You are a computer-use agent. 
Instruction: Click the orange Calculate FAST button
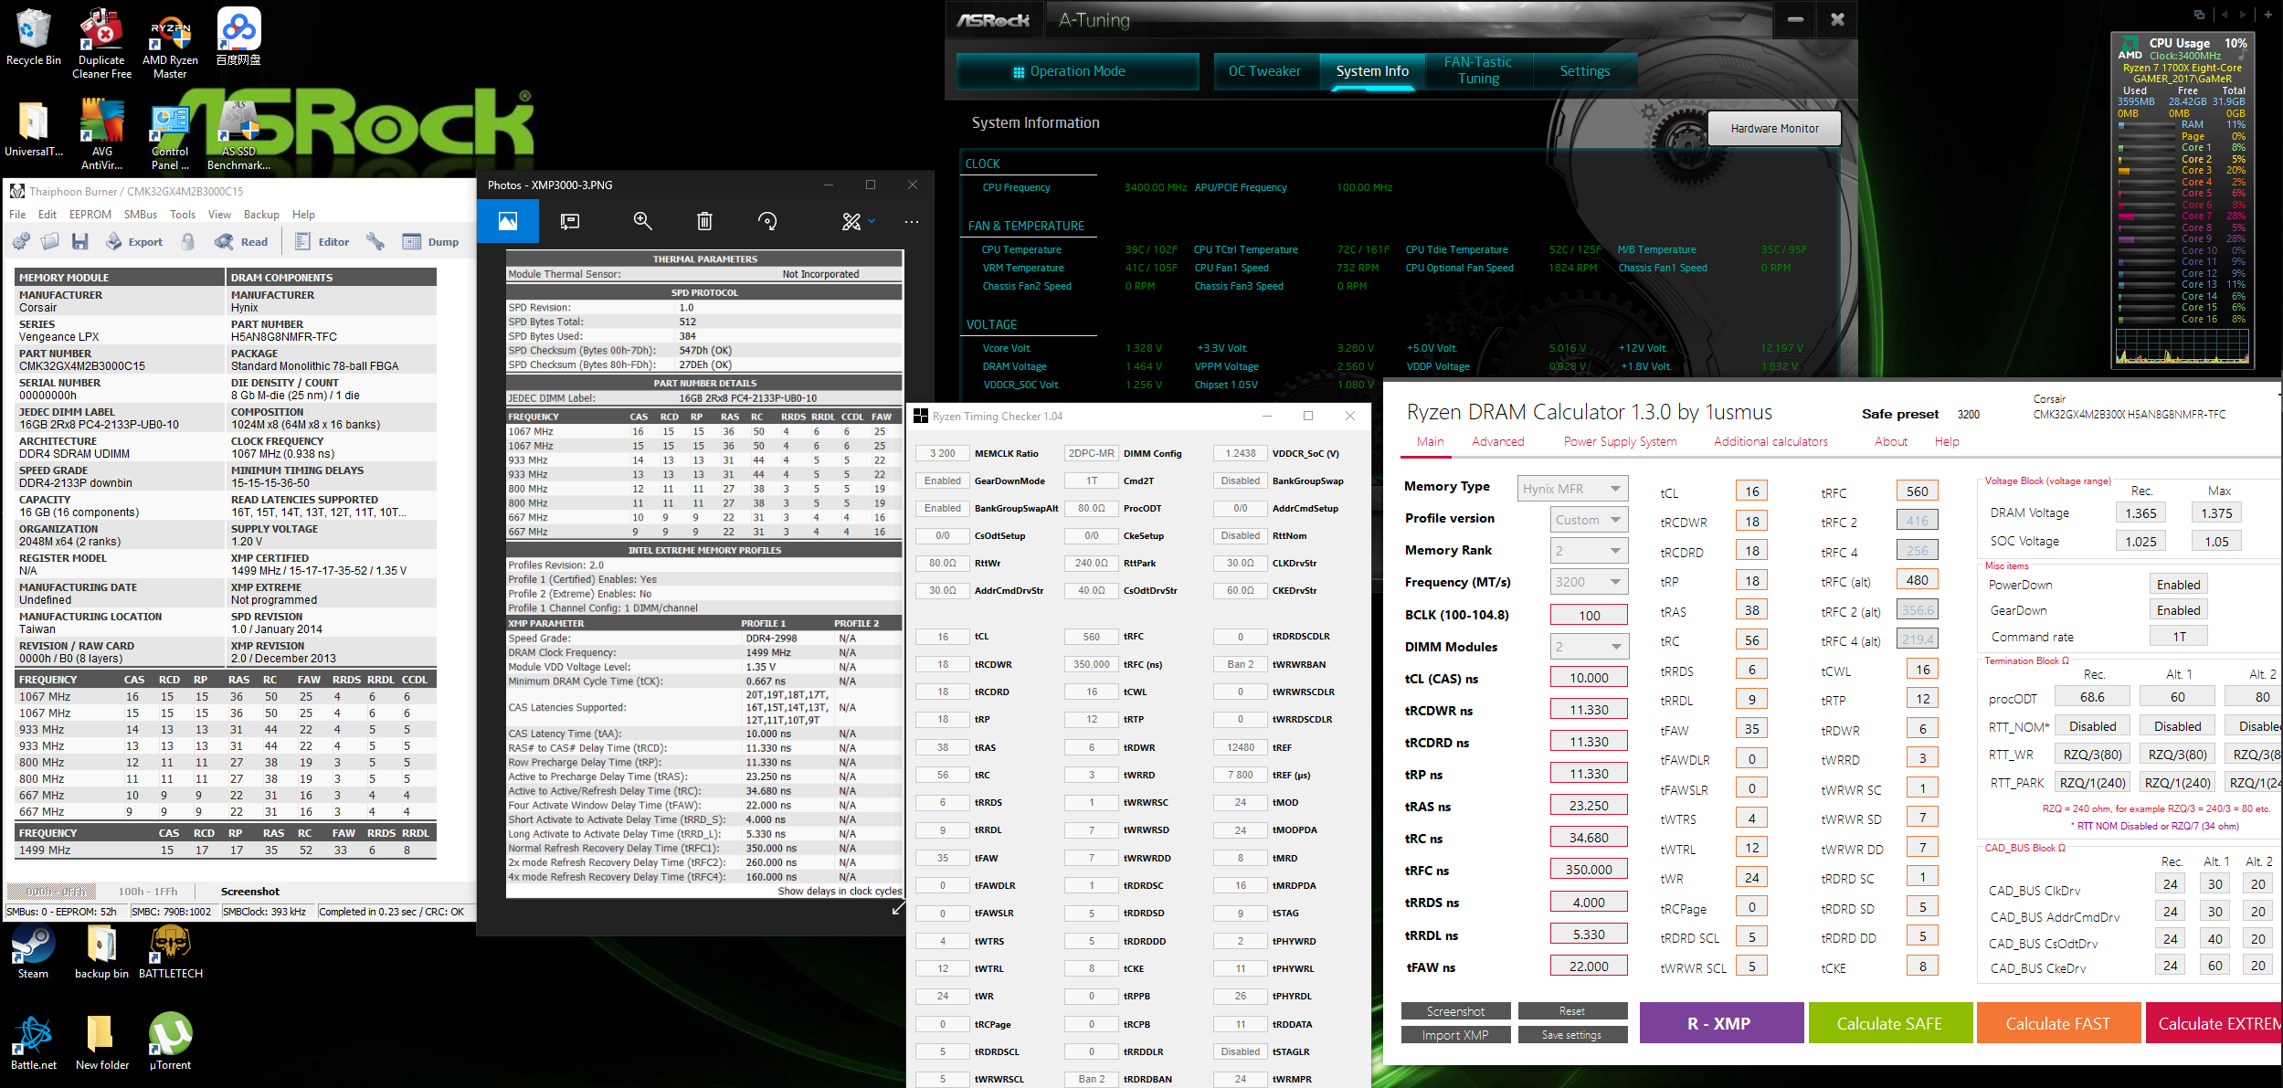tap(2058, 1023)
